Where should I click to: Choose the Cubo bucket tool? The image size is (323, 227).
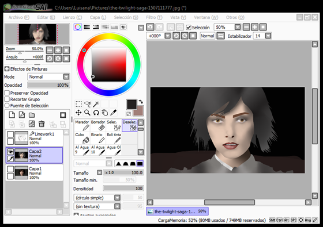pos(82,138)
